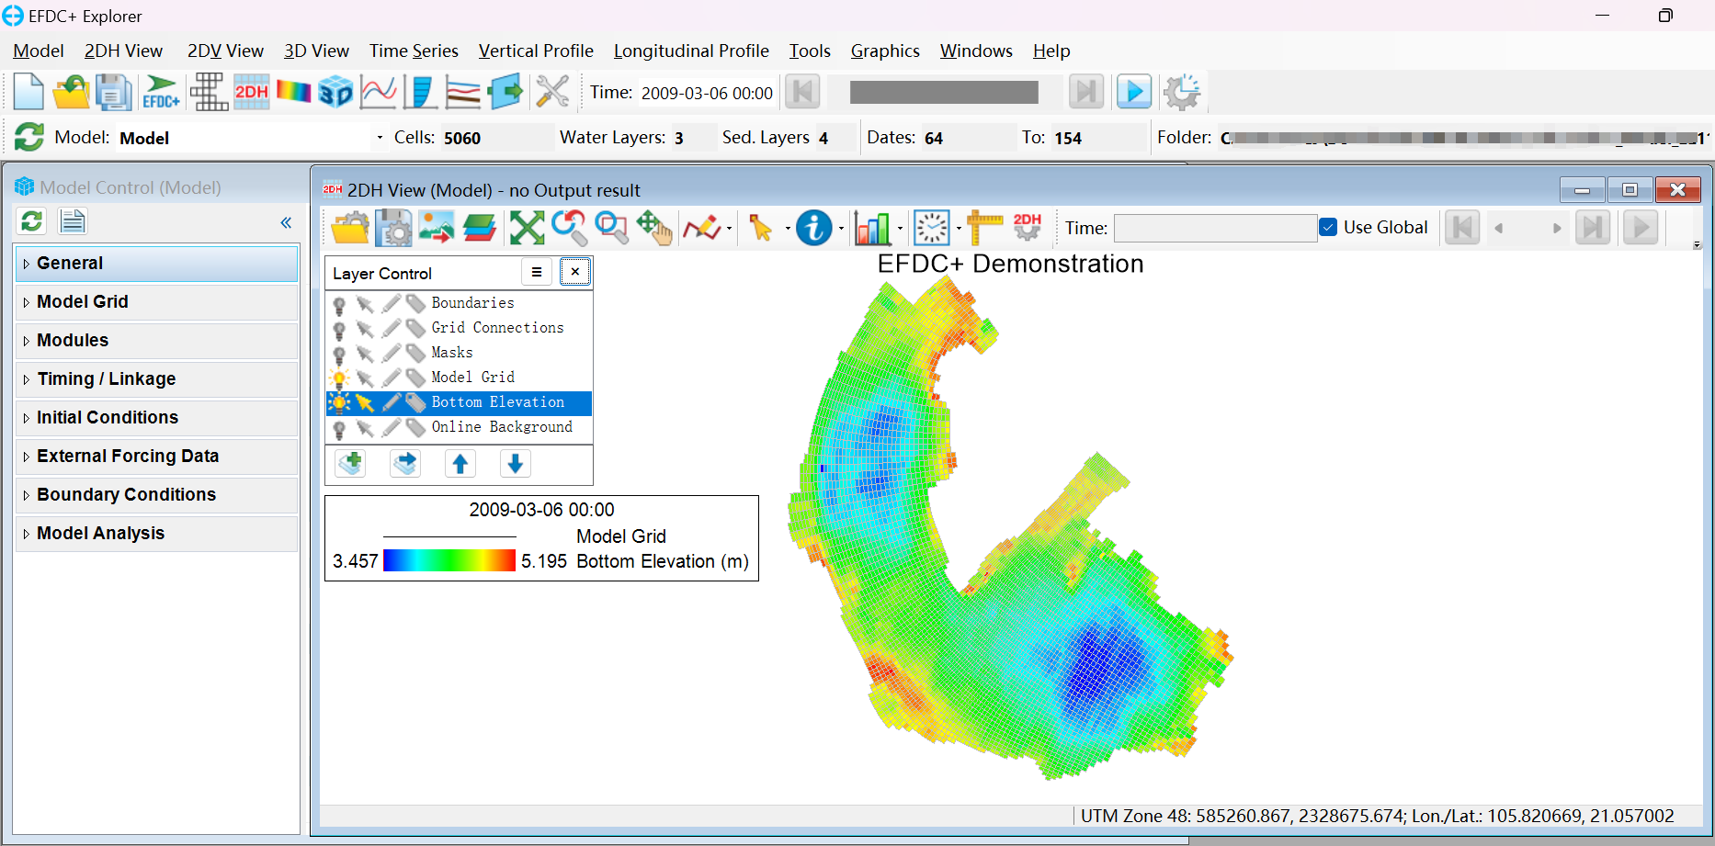Image resolution: width=1715 pixels, height=846 pixels.
Task: Open the wrench and screwdriver tools icon
Action: 552,93
